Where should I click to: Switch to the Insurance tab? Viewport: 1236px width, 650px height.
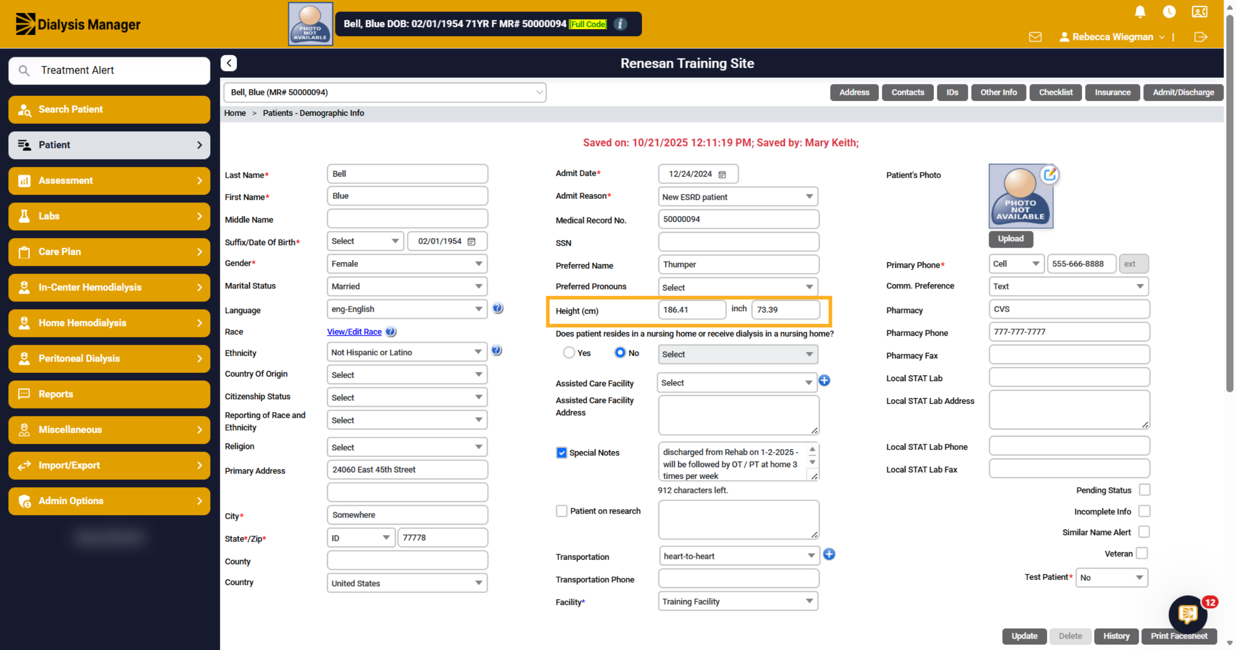point(1112,92)
